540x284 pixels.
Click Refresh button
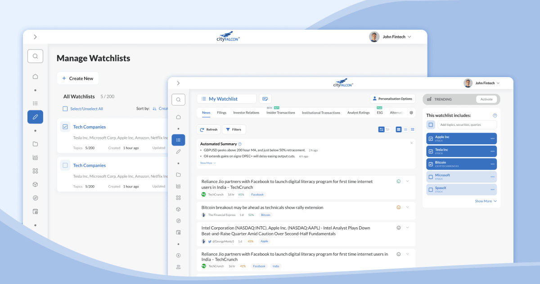pos(208,129)
